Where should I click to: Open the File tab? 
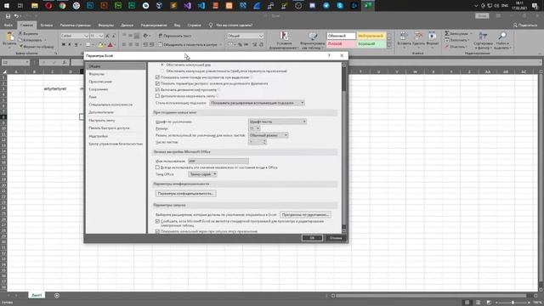[8, 25]
